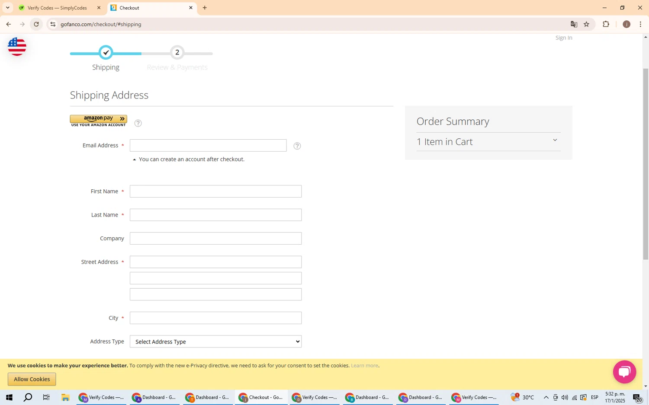This screenshot has width=649, height=405.
Task: View site information icon in address bar
Action: click(x=53, y=24)
